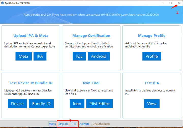Click the Activate link
This screenshot has width=183, height=128.
[x=84, y=124]
